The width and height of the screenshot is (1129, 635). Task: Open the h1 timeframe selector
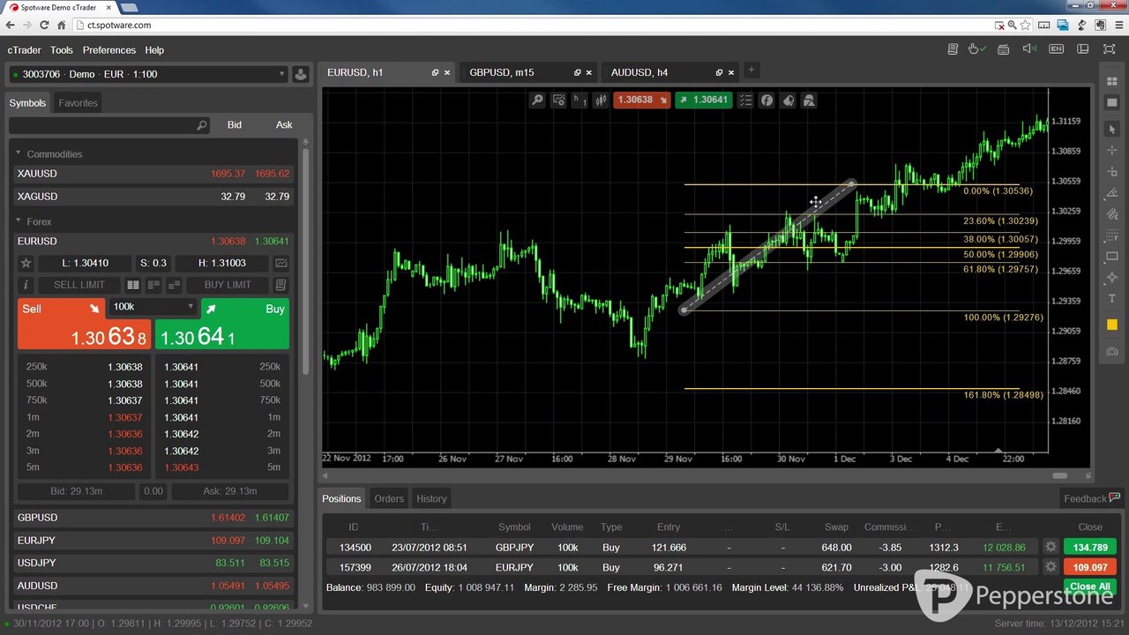pos(579,101)
